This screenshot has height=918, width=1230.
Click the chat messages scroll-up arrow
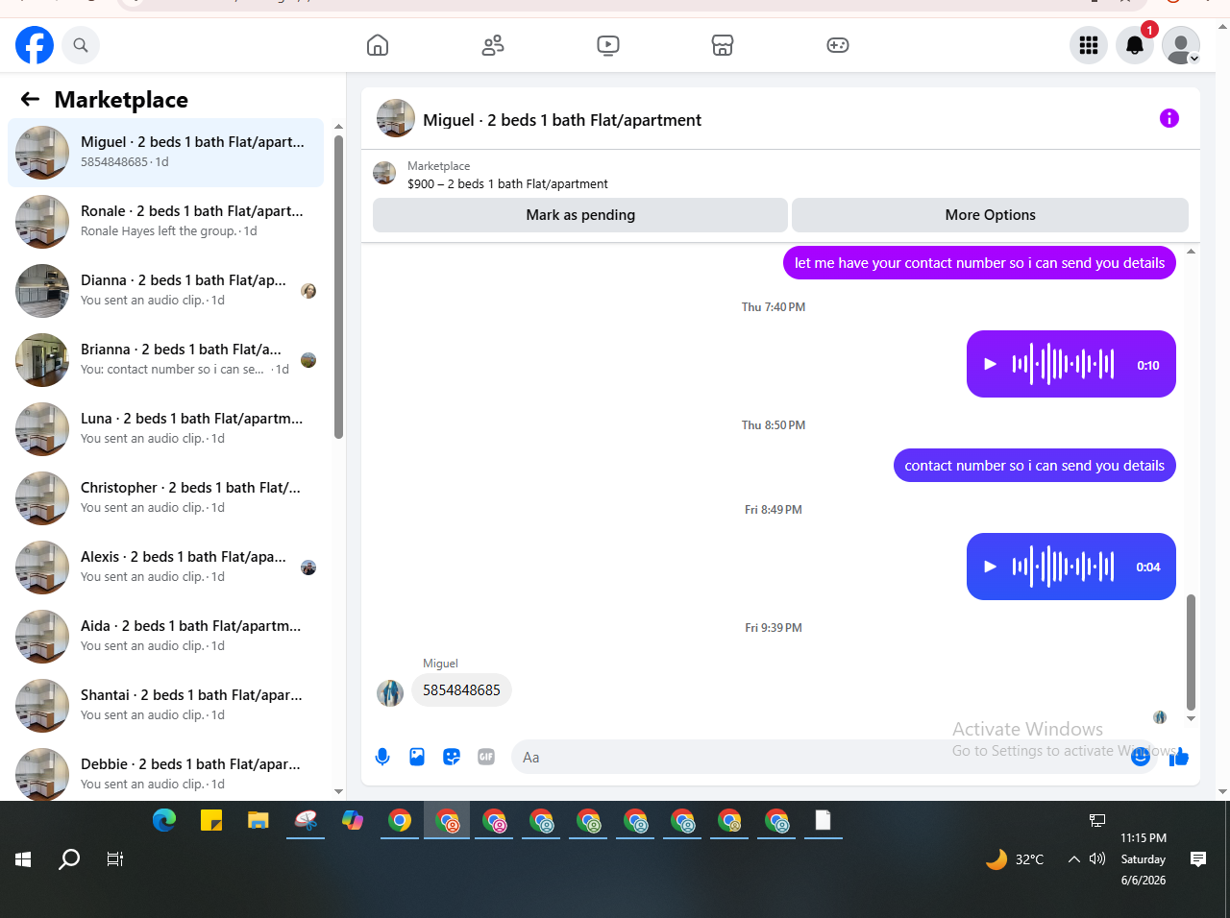pos(1192,252)
